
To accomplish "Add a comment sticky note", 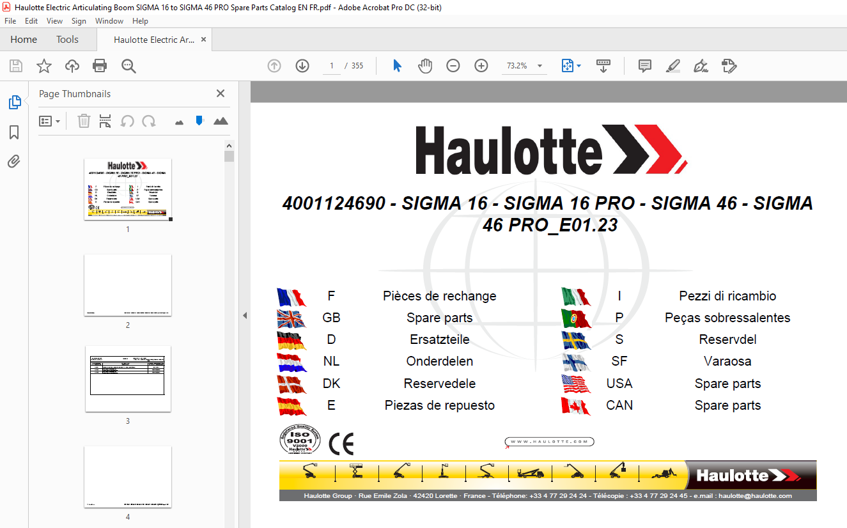I will point(645,66).
